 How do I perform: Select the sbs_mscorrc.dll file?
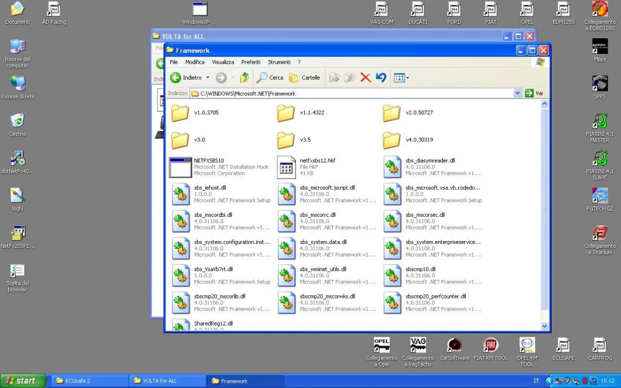pos(327,221)
